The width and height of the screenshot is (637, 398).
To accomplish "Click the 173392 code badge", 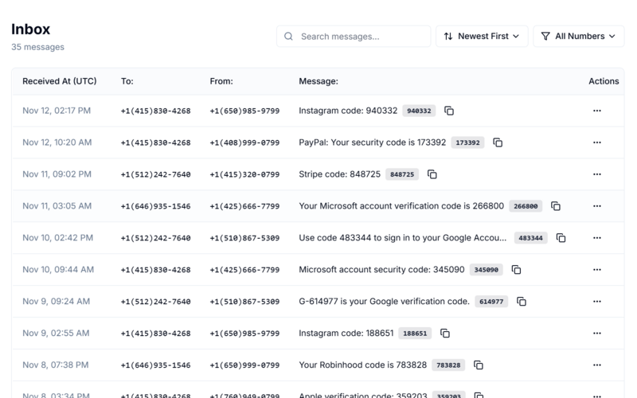I will tap(467, 142).
